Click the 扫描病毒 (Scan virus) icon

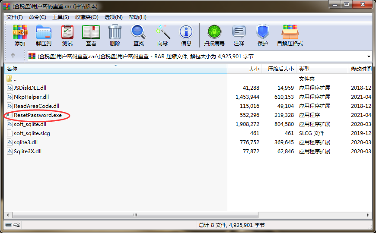214,32
